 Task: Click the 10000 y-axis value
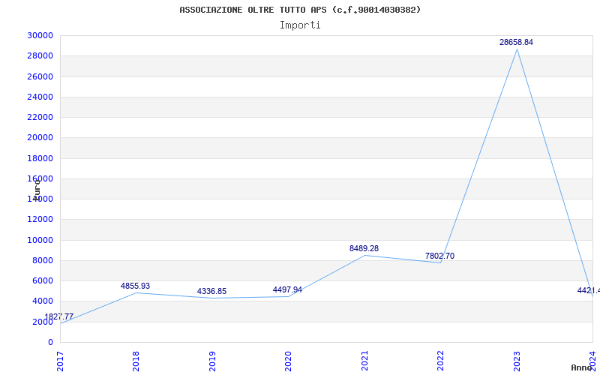coord(40,240)
